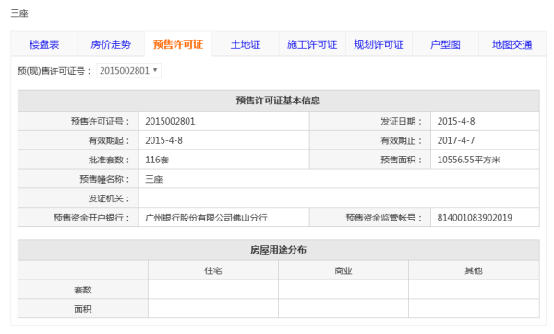The image size is (554, 334).
Task: Click the 预售幢名称 value 三座
Action: tap(154, 179)
